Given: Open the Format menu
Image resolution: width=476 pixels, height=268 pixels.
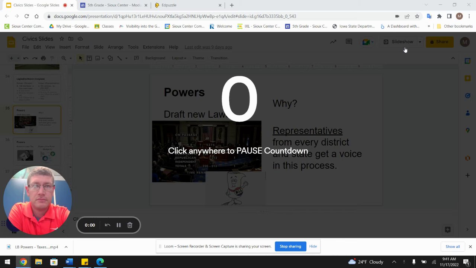Looking at the screenshot, I should click(82, 47).
